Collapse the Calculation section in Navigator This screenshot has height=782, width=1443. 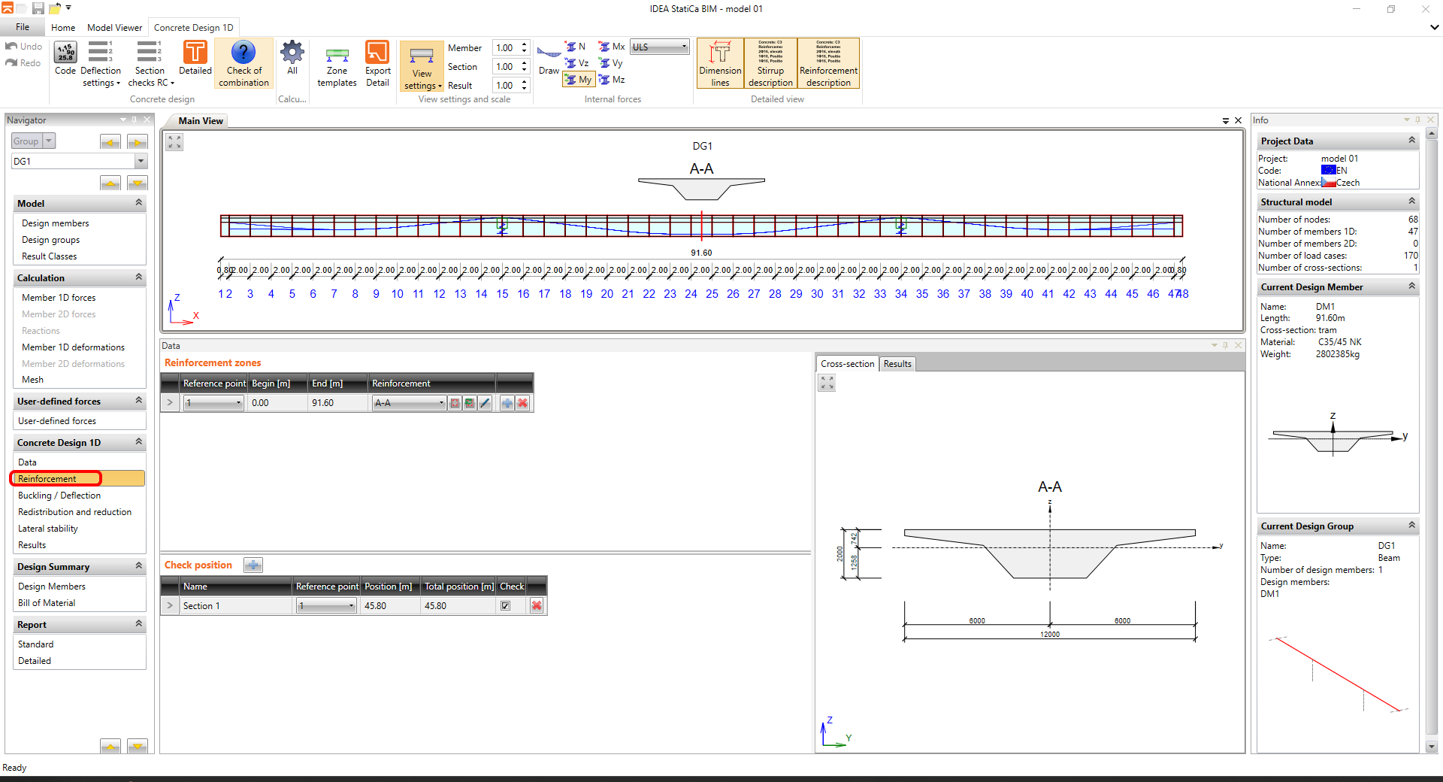tap(138, 277)
